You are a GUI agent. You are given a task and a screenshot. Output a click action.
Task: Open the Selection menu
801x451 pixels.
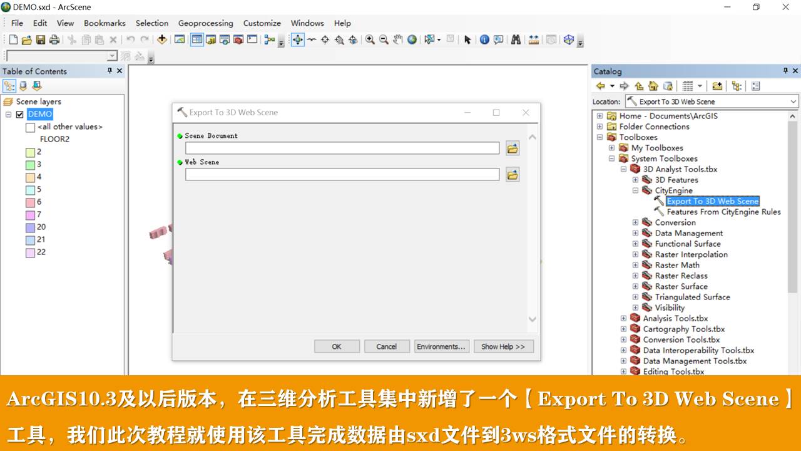click(x=152, y=23)
